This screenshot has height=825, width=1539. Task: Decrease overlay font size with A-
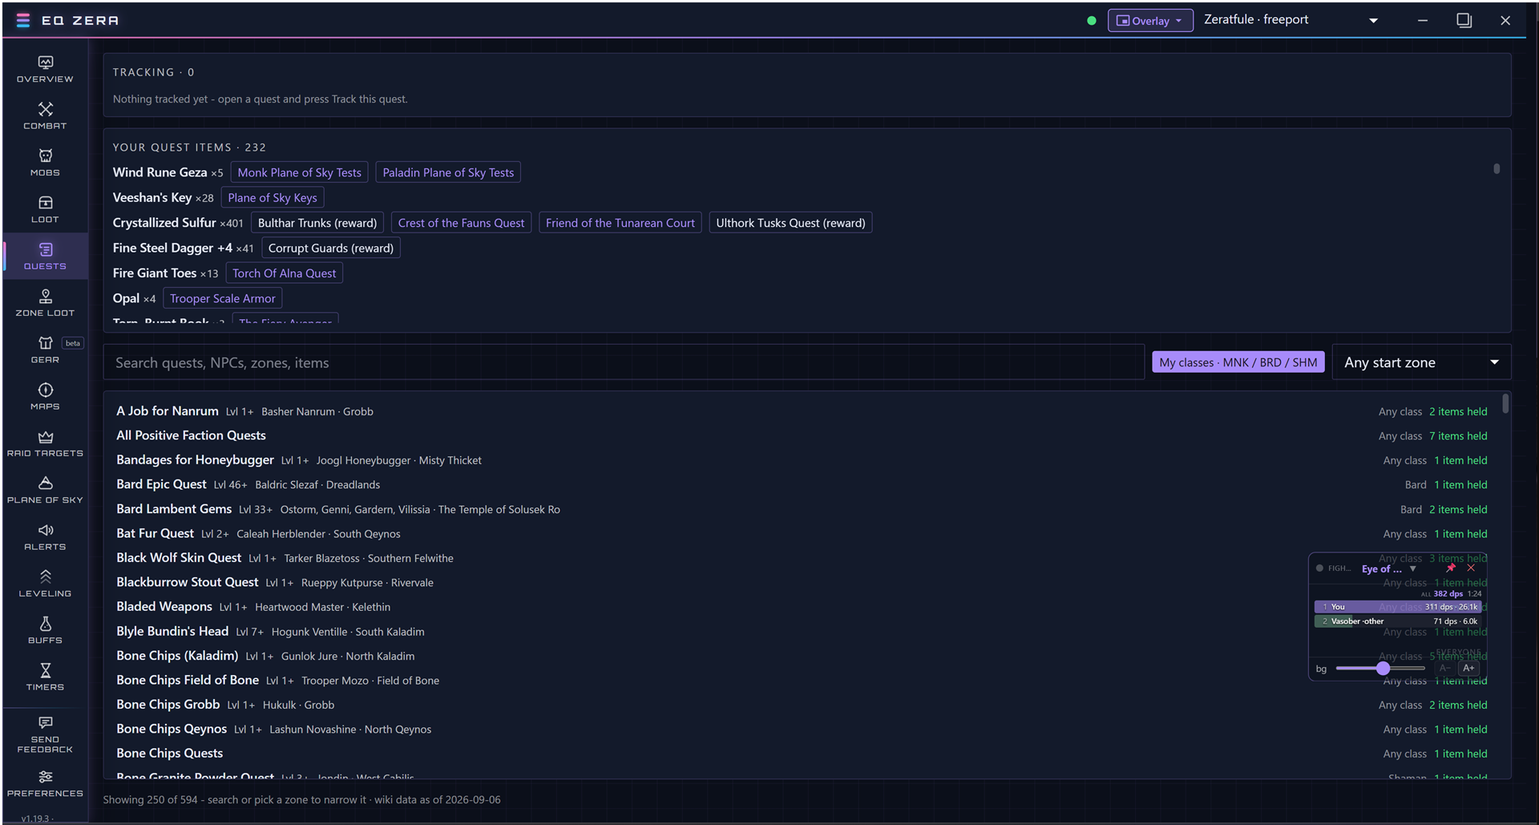point(1445,668)
